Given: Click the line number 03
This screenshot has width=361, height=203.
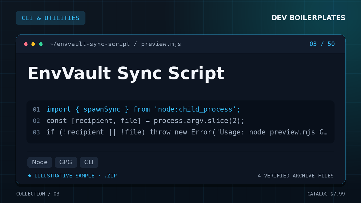Looking at the screenshot, I should pos(36,132).
